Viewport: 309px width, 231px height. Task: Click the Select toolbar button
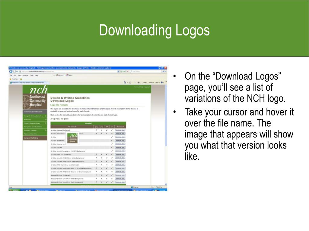pyautogui.click(x=70, y=75)
